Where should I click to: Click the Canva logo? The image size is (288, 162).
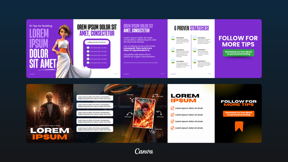click(x=144, y=151)
